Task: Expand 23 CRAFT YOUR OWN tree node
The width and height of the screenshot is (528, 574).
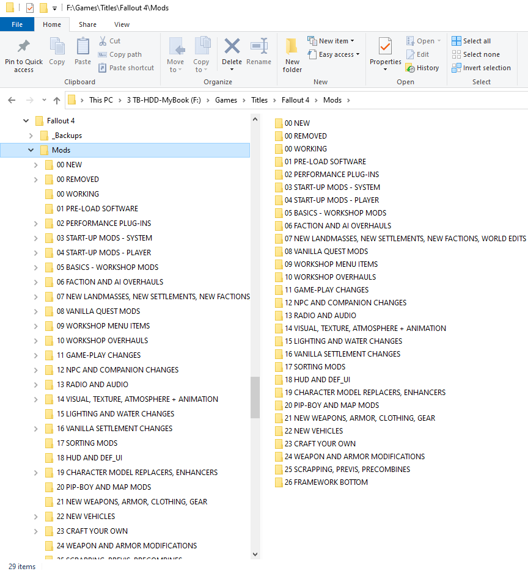Action: (35, 531)
